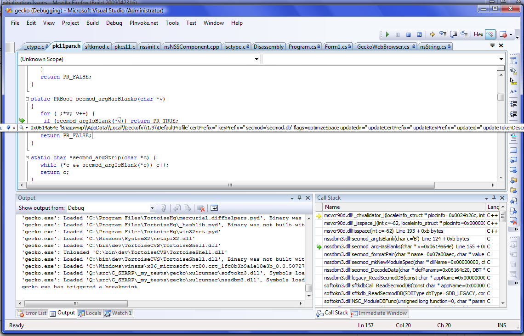This screenshot has width=524, height=336.
Task: Switch to Immediate Window tab
Action: point(379,313)
